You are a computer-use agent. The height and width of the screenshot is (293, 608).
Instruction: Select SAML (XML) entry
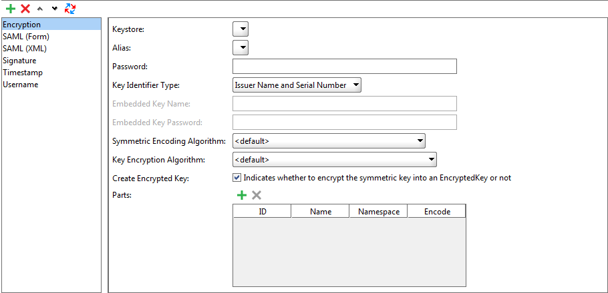coord(51,49)
